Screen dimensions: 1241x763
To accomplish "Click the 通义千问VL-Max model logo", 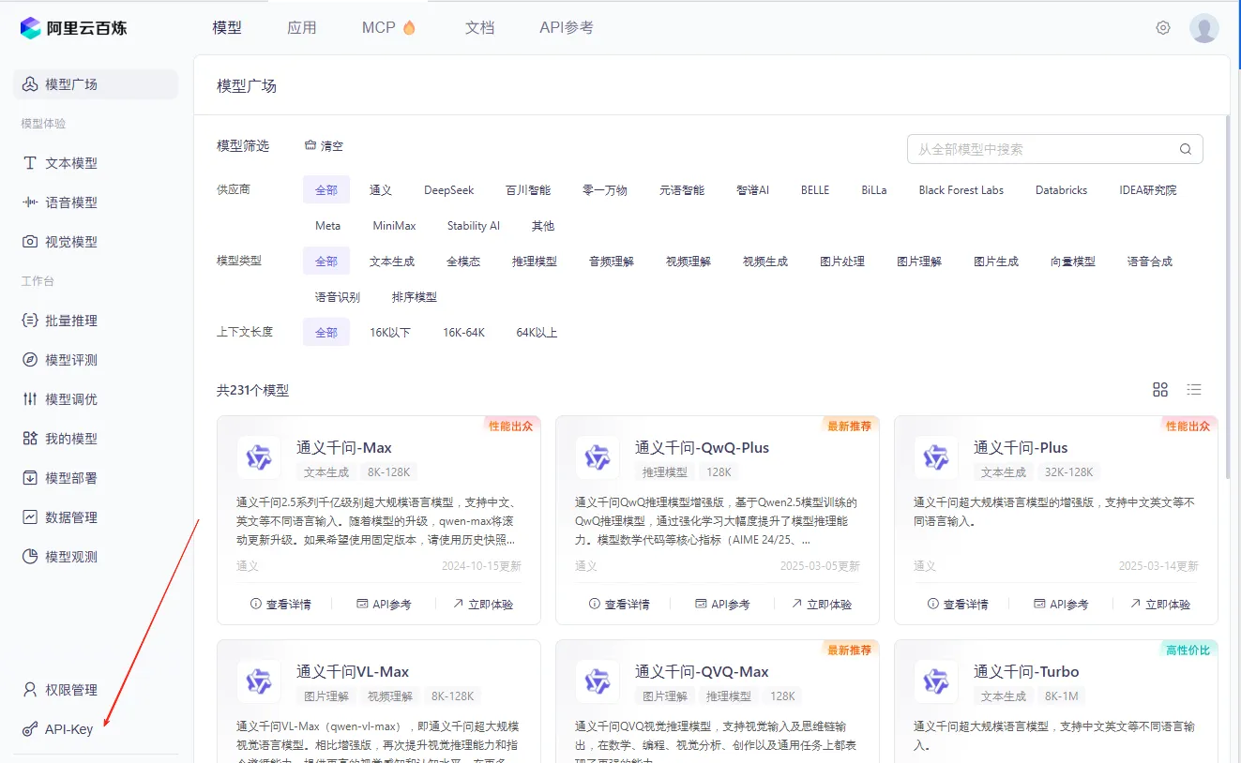I will point(259,681).
